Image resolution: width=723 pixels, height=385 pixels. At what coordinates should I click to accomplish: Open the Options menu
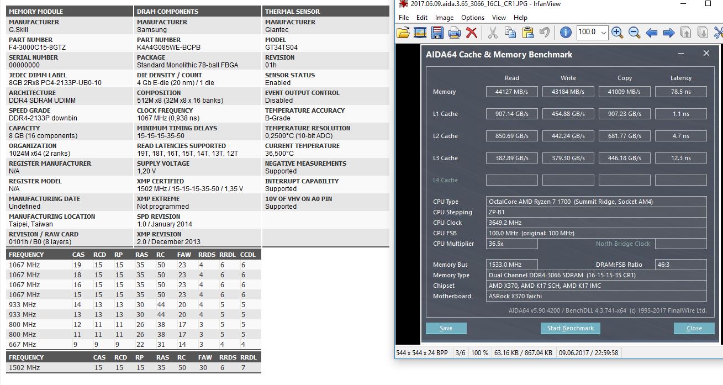point(473,18)
